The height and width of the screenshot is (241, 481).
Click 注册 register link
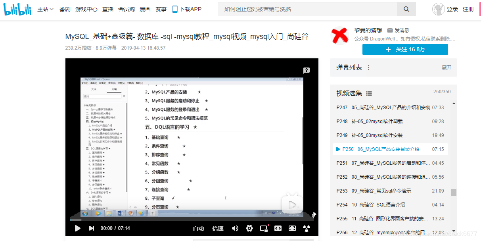468,9
